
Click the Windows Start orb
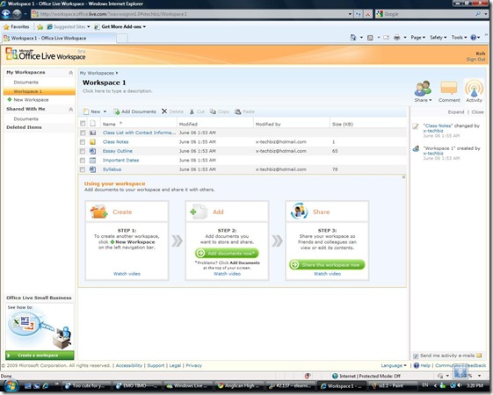[x=11, y=385]
